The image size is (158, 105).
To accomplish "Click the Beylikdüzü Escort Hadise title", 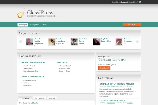I will (x=83, y=41).
